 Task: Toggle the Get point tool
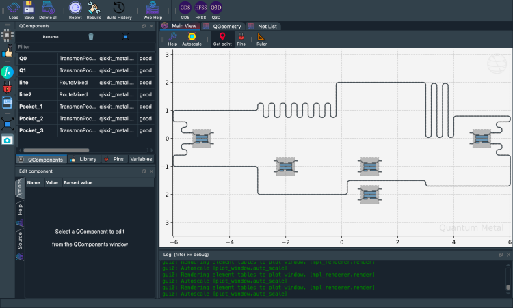[x=222, y=39]
